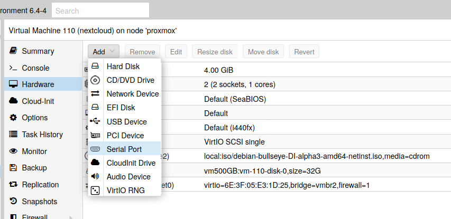Select the debian-bullseye ISO cdrom row

316,157
